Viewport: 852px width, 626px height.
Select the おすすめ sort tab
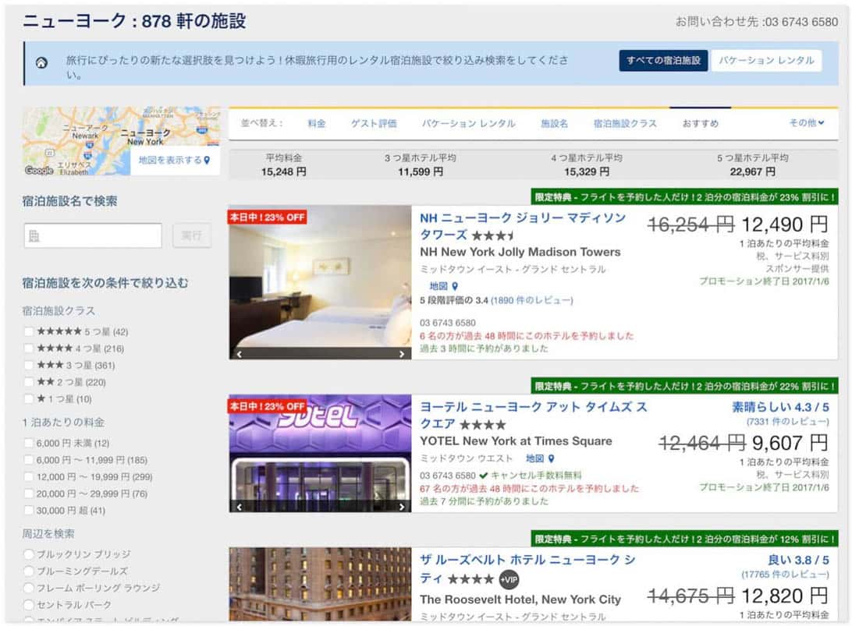[701, 123]
